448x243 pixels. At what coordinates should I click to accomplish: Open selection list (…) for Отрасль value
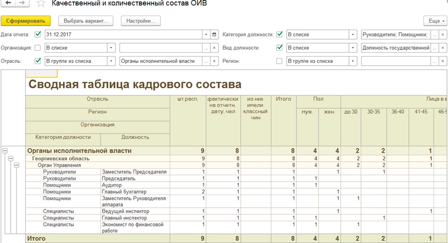[x=206, y=61]
